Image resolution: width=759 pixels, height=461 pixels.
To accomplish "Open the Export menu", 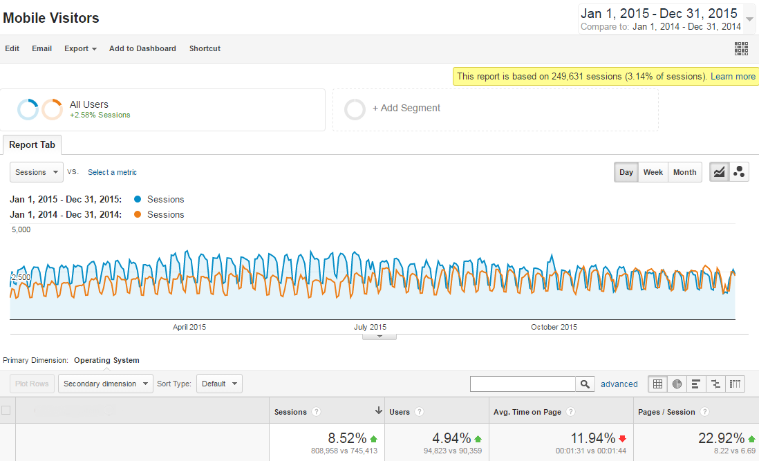I will coord(80,48).
